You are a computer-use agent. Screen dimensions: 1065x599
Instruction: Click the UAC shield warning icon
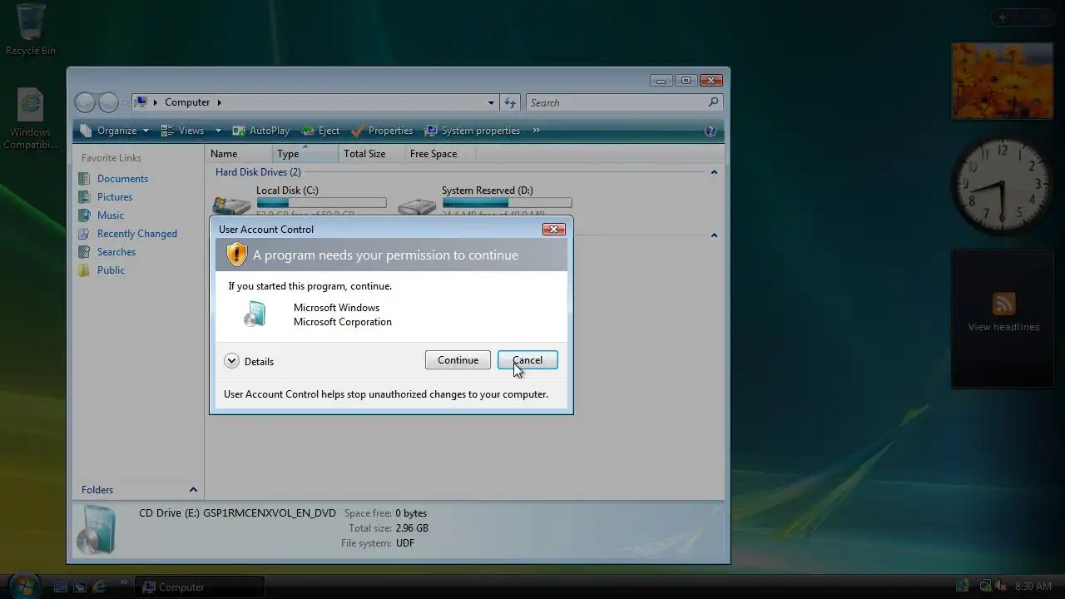click(x=237, y=254)
